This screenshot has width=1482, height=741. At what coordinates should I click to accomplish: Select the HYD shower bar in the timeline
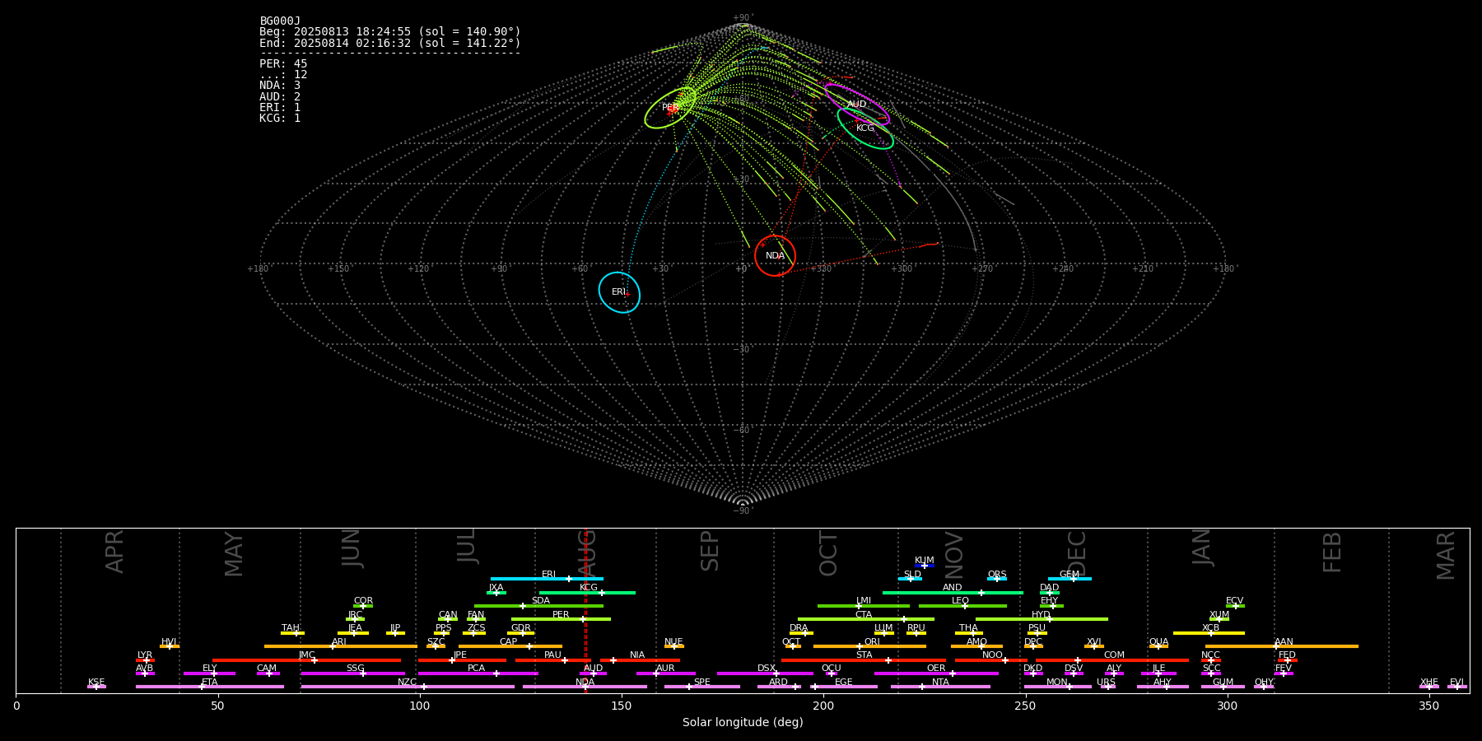click(x=1042, y=619)
